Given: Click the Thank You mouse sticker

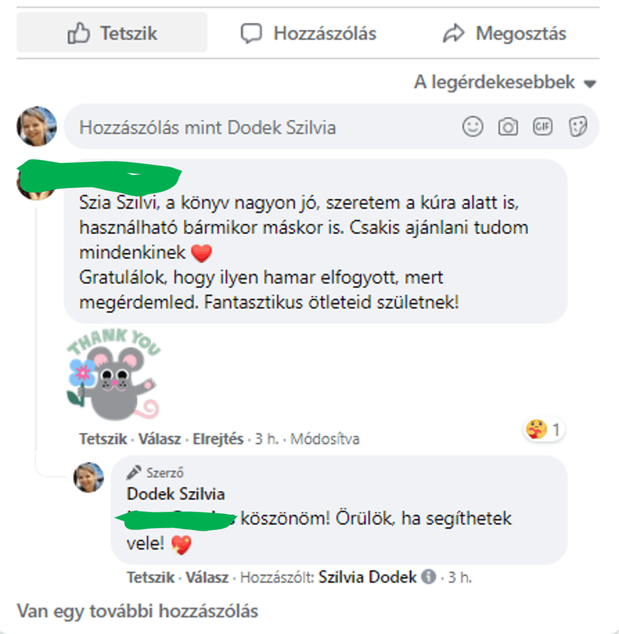Looking at the screenshot, I should tap(113, 374).
